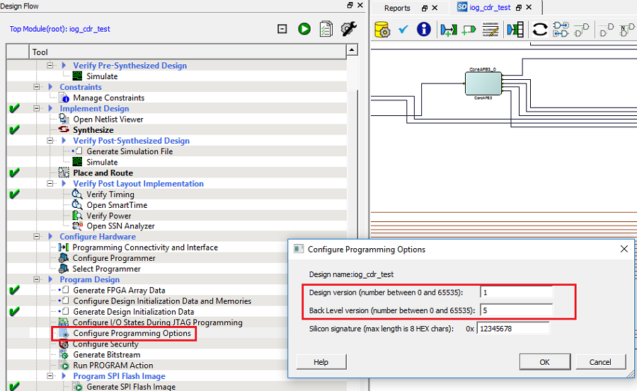Click the checklist document icon in Design Flow

click(x=326, y=29)
